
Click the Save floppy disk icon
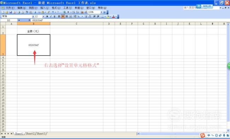pyautogui.click(x=11, y=12)
